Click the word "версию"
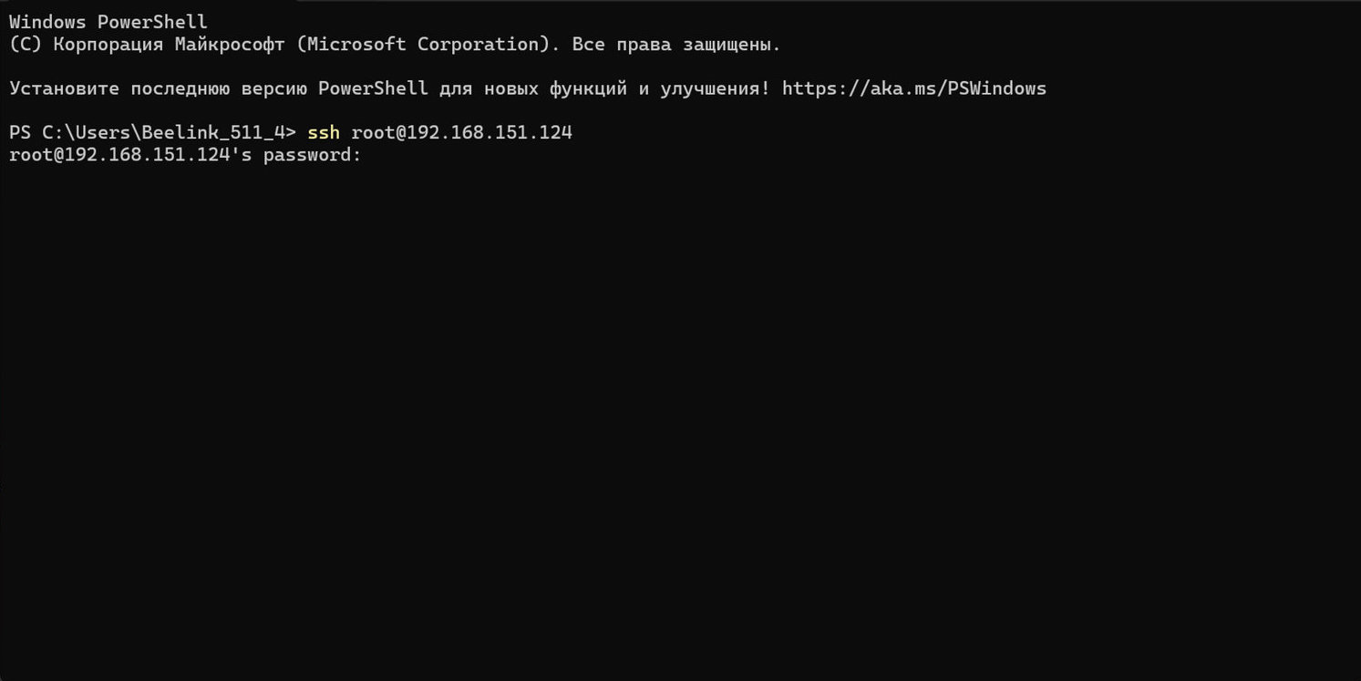This screenshot has height=681, width=1361. click(x=273, y=88)
